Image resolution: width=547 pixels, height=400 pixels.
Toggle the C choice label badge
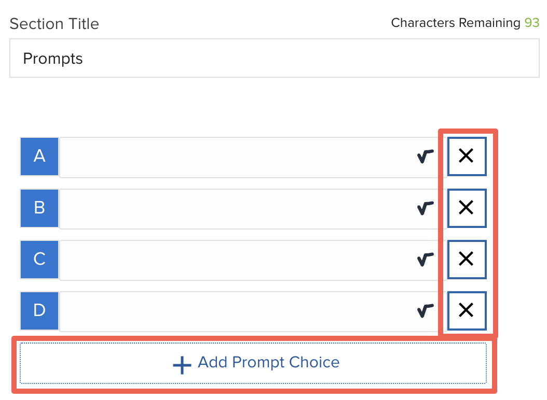[x=39, y=260]
